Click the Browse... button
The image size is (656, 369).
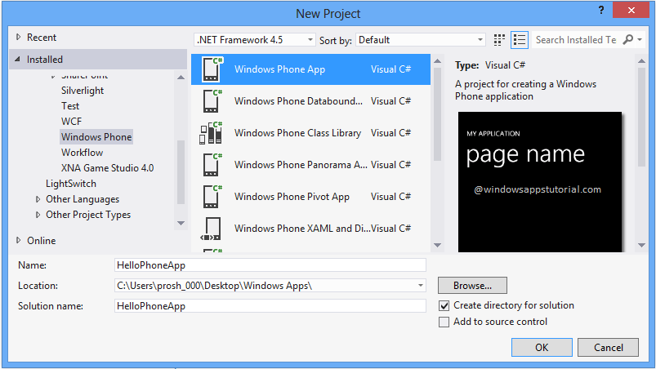click(472, 286)
